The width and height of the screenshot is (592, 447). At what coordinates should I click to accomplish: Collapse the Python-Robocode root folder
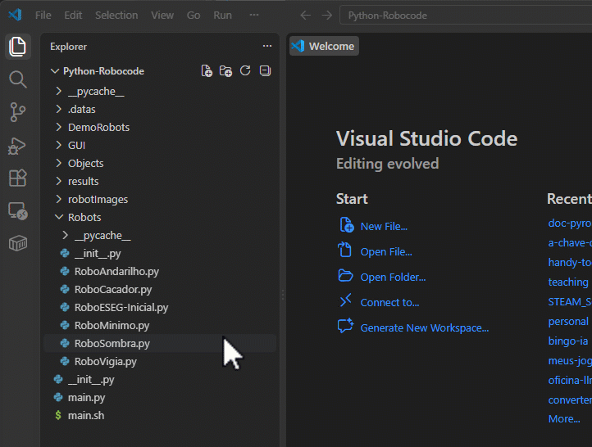[55, 71]
